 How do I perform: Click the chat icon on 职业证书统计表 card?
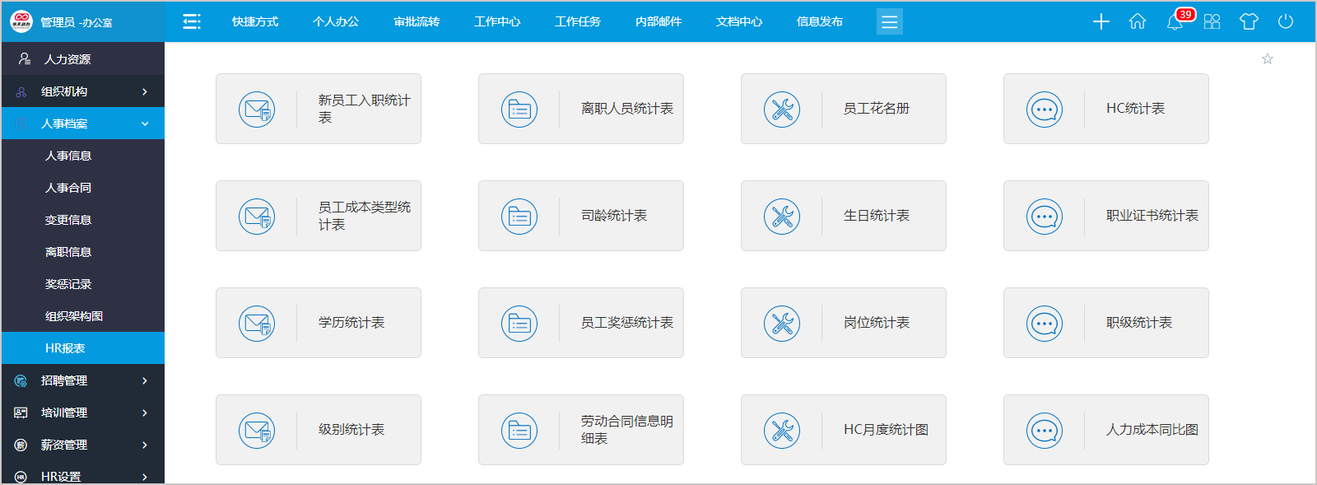click(1045, 216)
